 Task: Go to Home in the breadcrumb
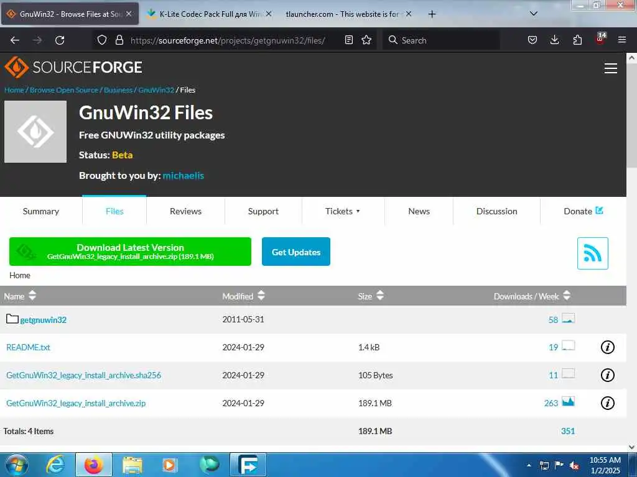pos(14,90)
